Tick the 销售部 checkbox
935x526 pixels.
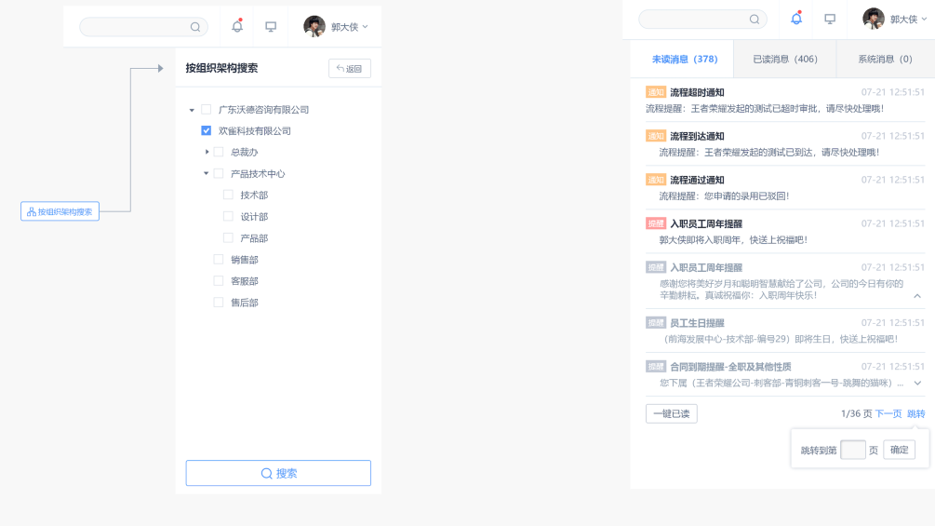coord(219,260)
